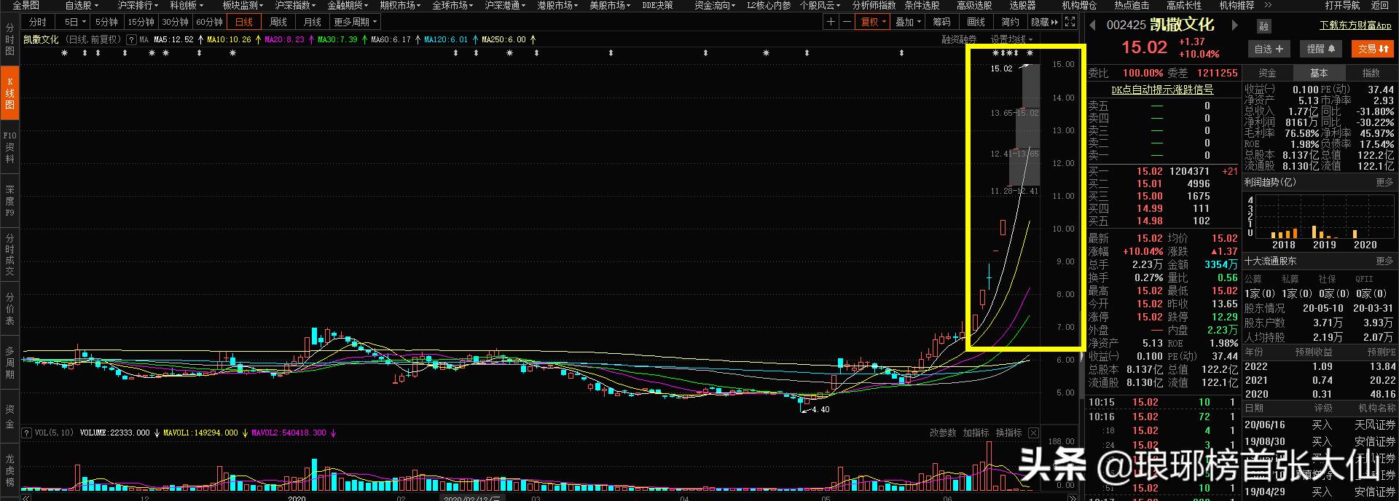Jump to chart end double-right arrow
The width and height of the screenshot is (1399, 501).
tap(1072, 497)
